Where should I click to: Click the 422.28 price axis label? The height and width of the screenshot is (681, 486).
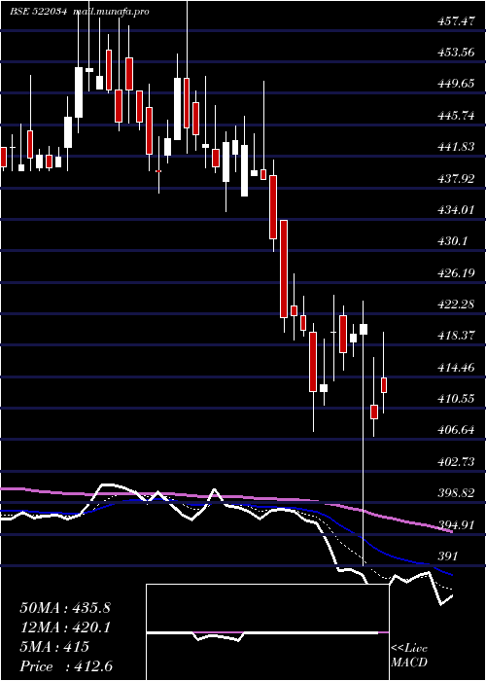(456, 305)
